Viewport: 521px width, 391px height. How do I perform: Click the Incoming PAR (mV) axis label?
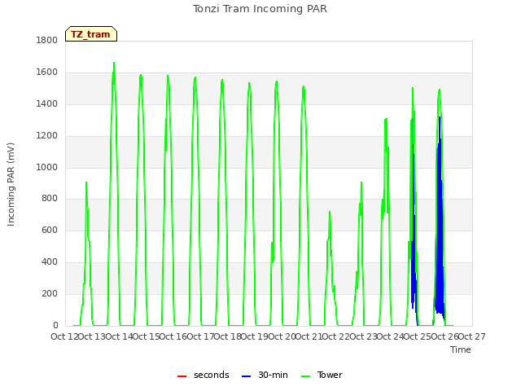[x=11, y=185]
